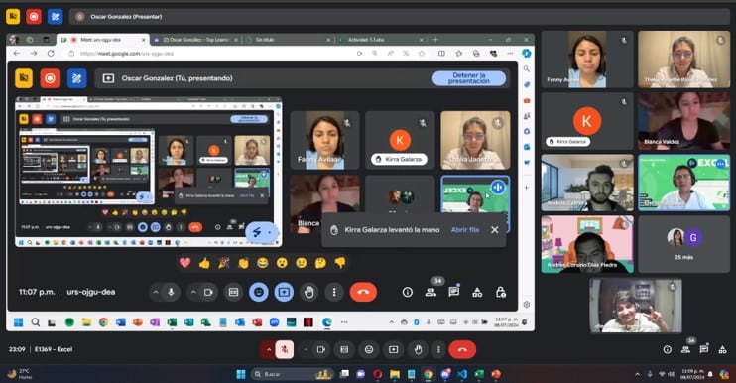Open three-dot options in shared Meet window
This screenshot has height=383, width=736.
334,292
